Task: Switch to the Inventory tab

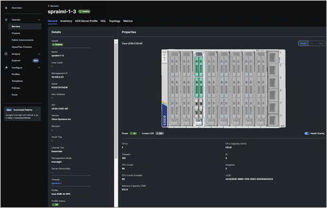Action: pyautogui.click(x=66, y=21)
